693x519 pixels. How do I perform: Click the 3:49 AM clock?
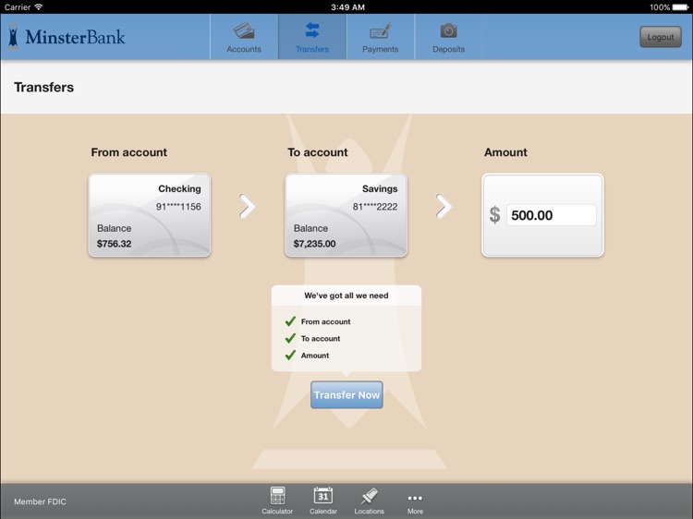click(347, 7)
